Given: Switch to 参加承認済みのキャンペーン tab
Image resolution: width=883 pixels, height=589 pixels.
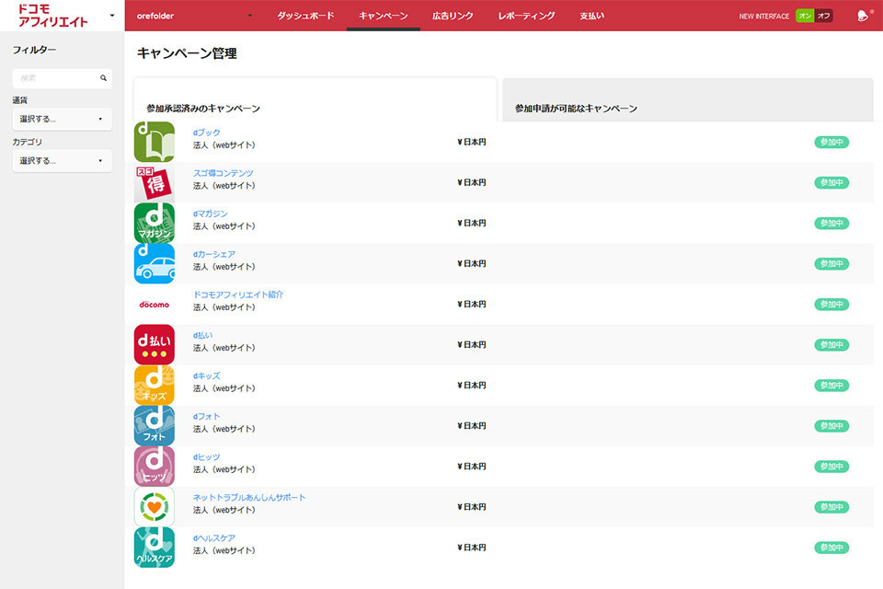Looking at the screenshot, I should [315, 101].
